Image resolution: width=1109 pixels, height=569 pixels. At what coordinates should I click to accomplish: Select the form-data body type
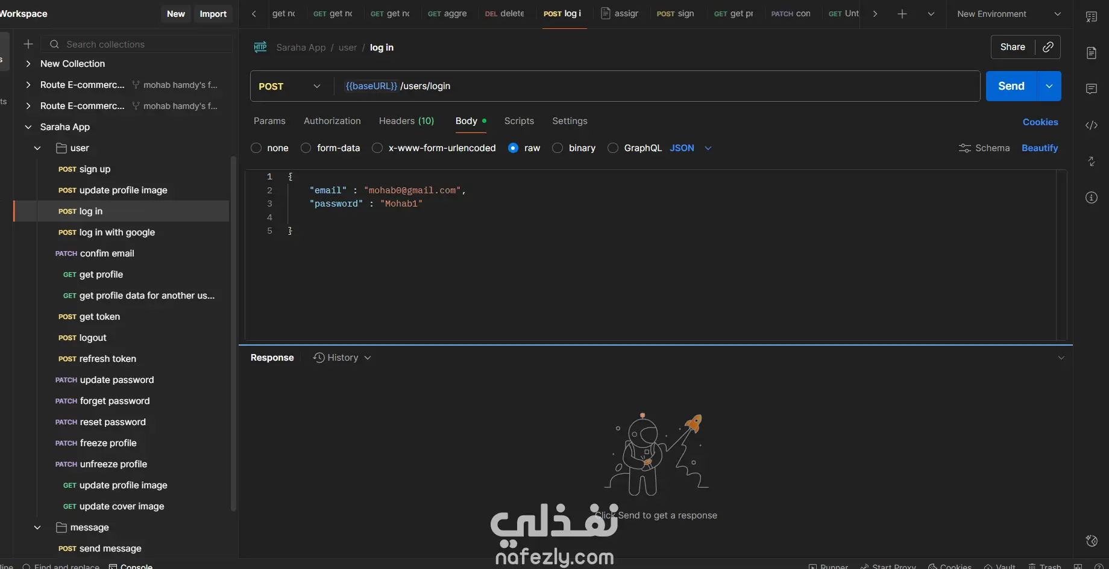click(306, 148)
